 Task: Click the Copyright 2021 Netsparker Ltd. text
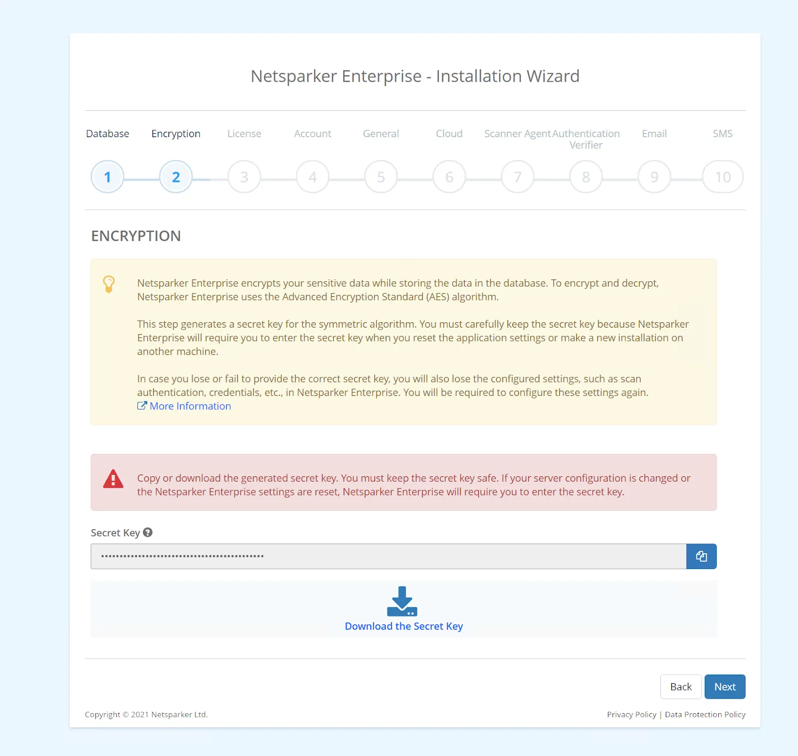(x=146, y=715)
